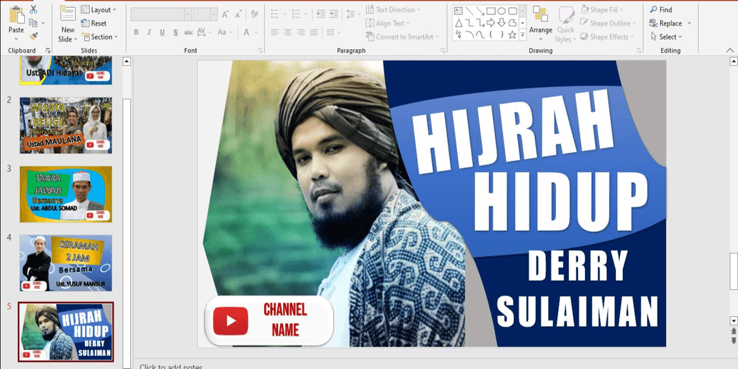
Task: Toggle Strikethrough formatting
Action: 189,32
